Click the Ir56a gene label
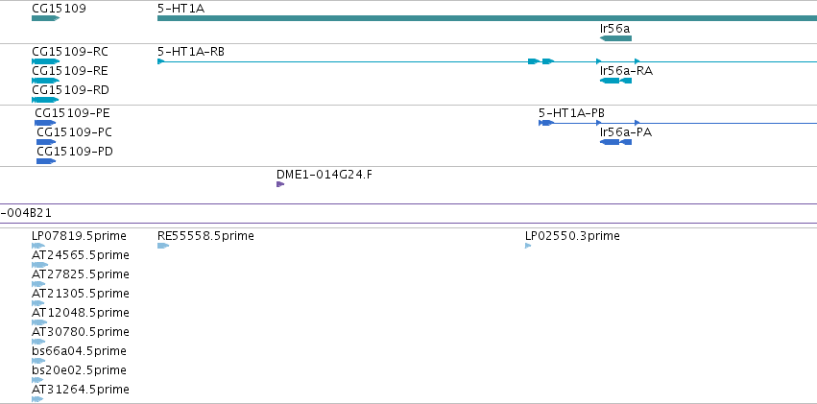Image resolution: width=817 pixels, height=404 pixels. [614, 28]
